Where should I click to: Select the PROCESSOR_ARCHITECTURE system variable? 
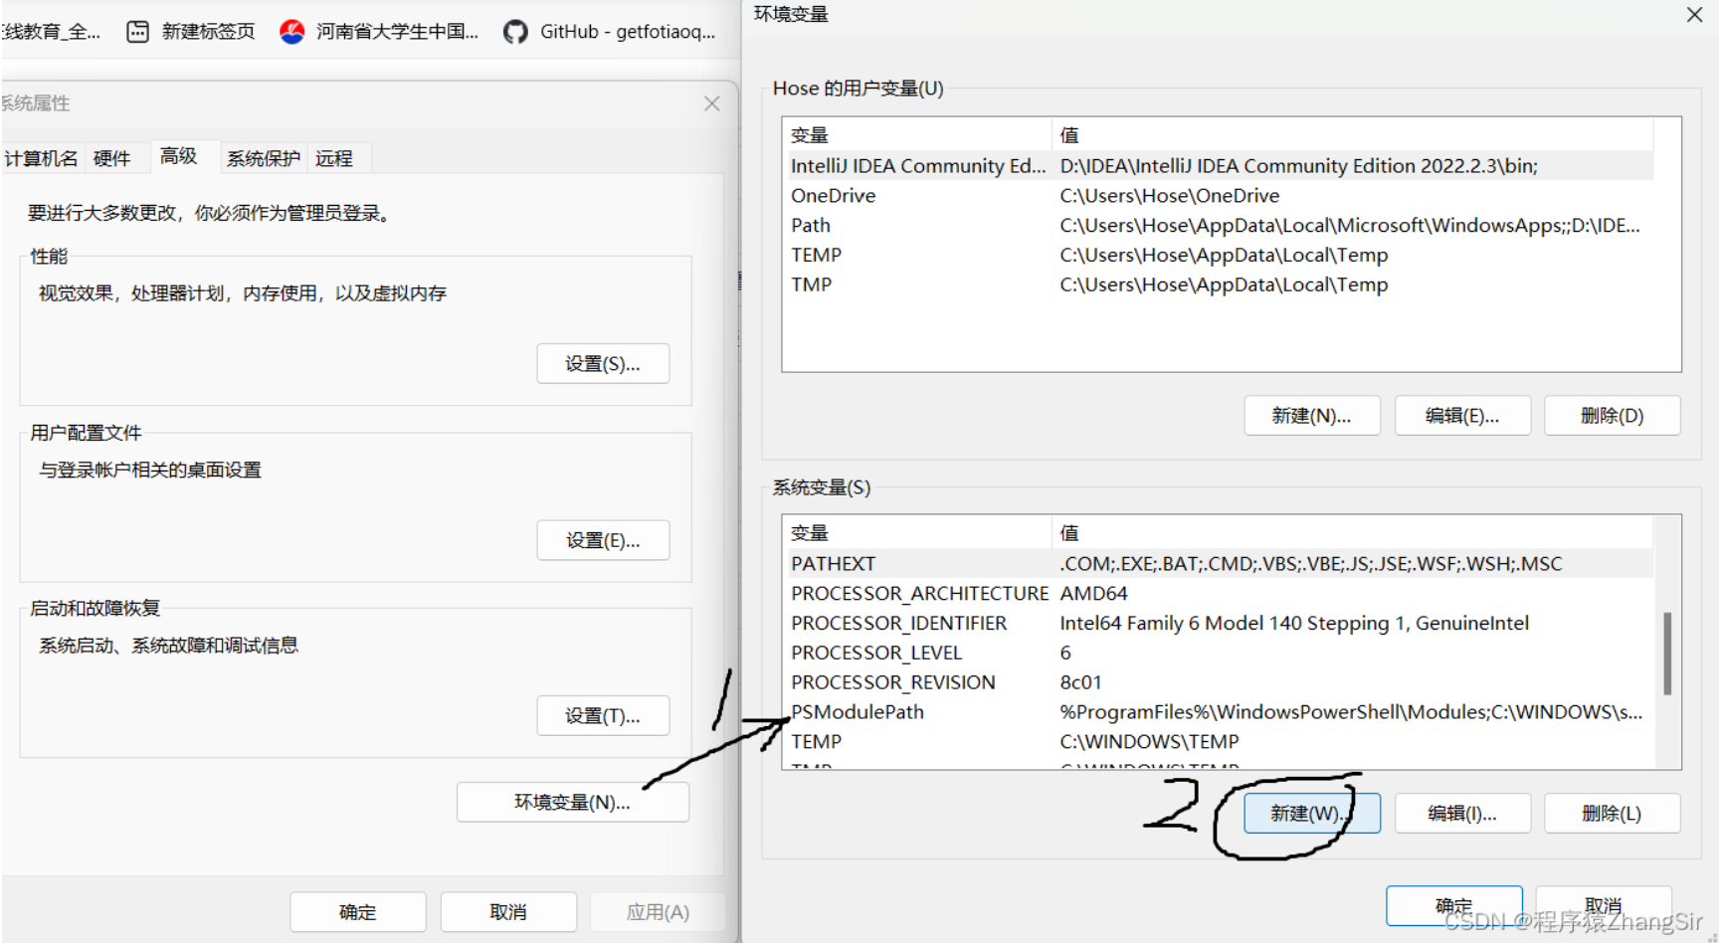click(x=1221, y=594)
